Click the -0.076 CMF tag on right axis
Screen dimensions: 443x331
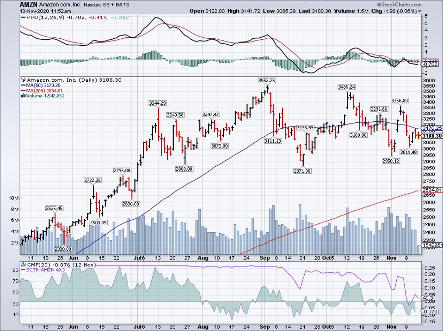[430, 312]
